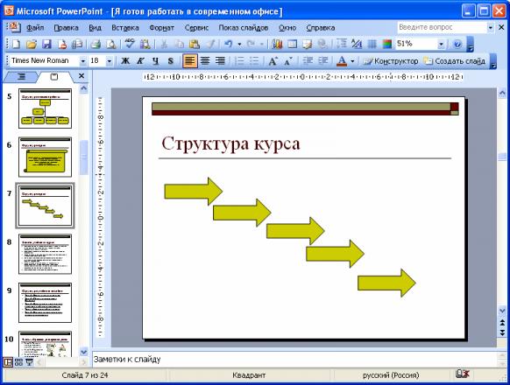The width and height of the screenshot is (510, 385).
Task: Toggle underline formatting (Ч)
Action: coord(155,60)
